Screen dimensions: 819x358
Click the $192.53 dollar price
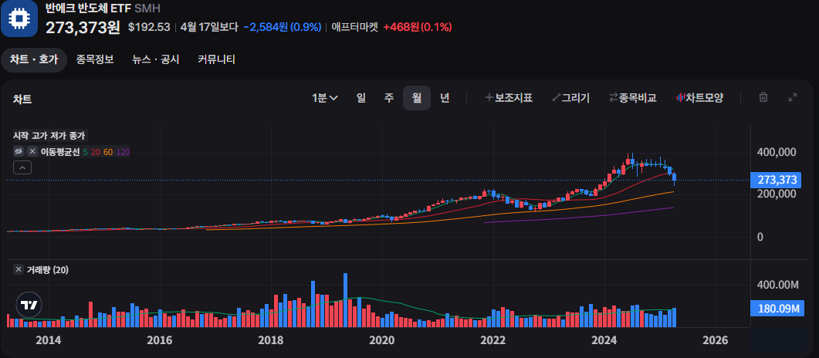tap(149, 27)
